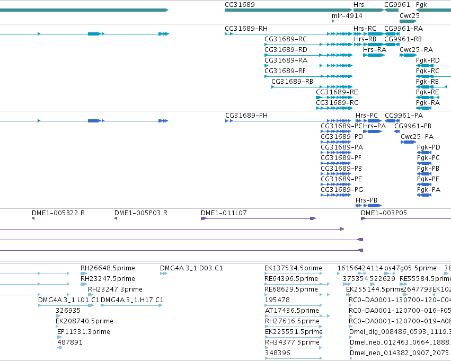Select the Pgk-RE transcript label

(427, 92)
